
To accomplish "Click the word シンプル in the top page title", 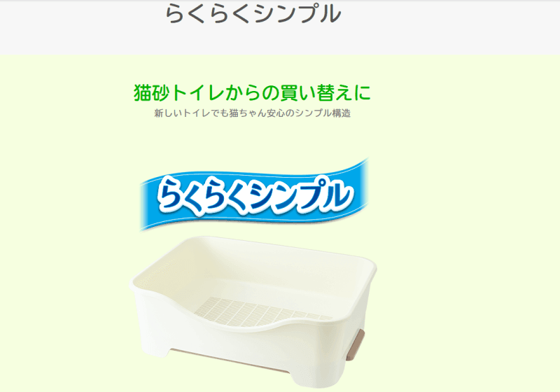I will (295, 14).
